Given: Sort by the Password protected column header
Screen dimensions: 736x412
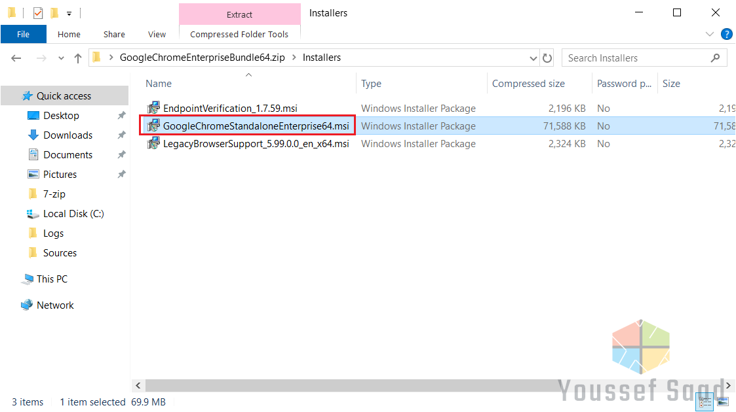Looking at the screenshot, I should click(625, 83).
